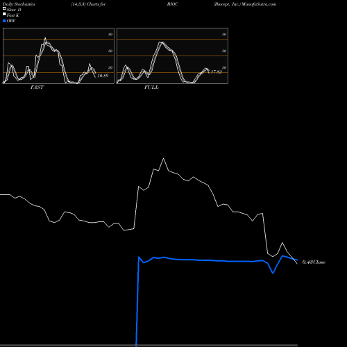This screenshot has width=347, height=347.
Task: Click the FULL stochastic chart peak
Action: [161, 42]
